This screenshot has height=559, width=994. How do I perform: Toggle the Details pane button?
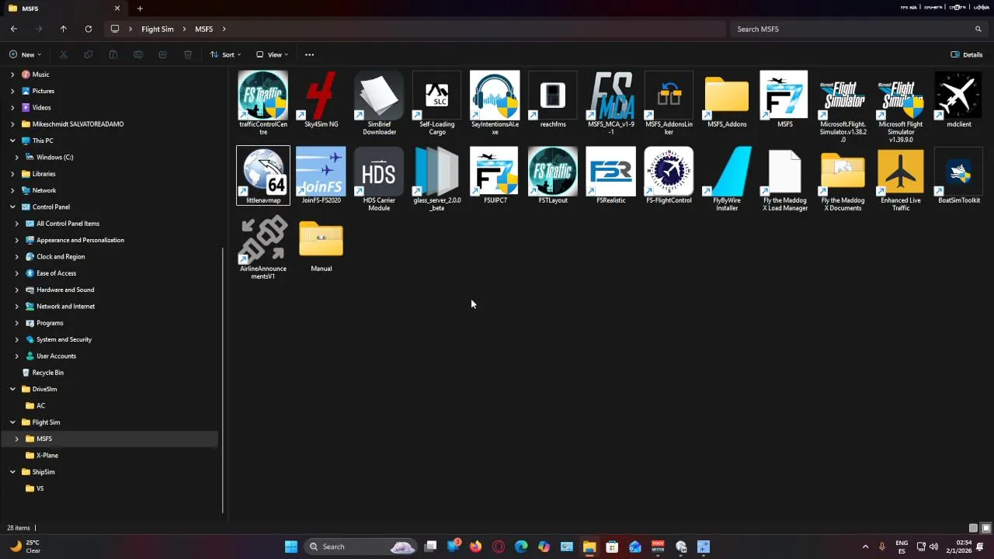click(x=967, y=54)
